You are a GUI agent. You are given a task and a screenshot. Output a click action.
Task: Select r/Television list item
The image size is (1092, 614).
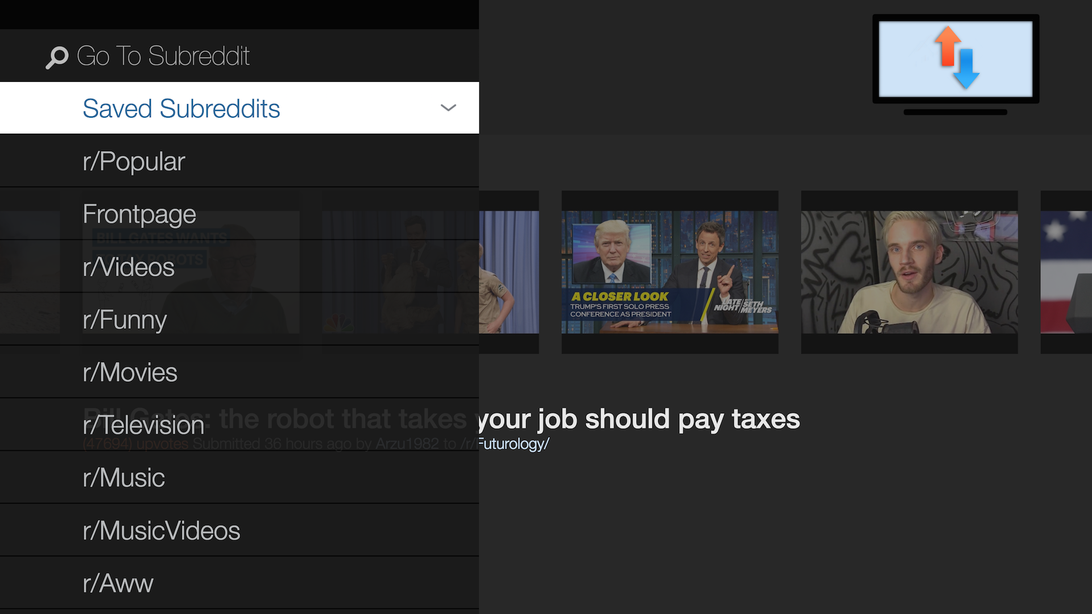[x=143, y=425]
